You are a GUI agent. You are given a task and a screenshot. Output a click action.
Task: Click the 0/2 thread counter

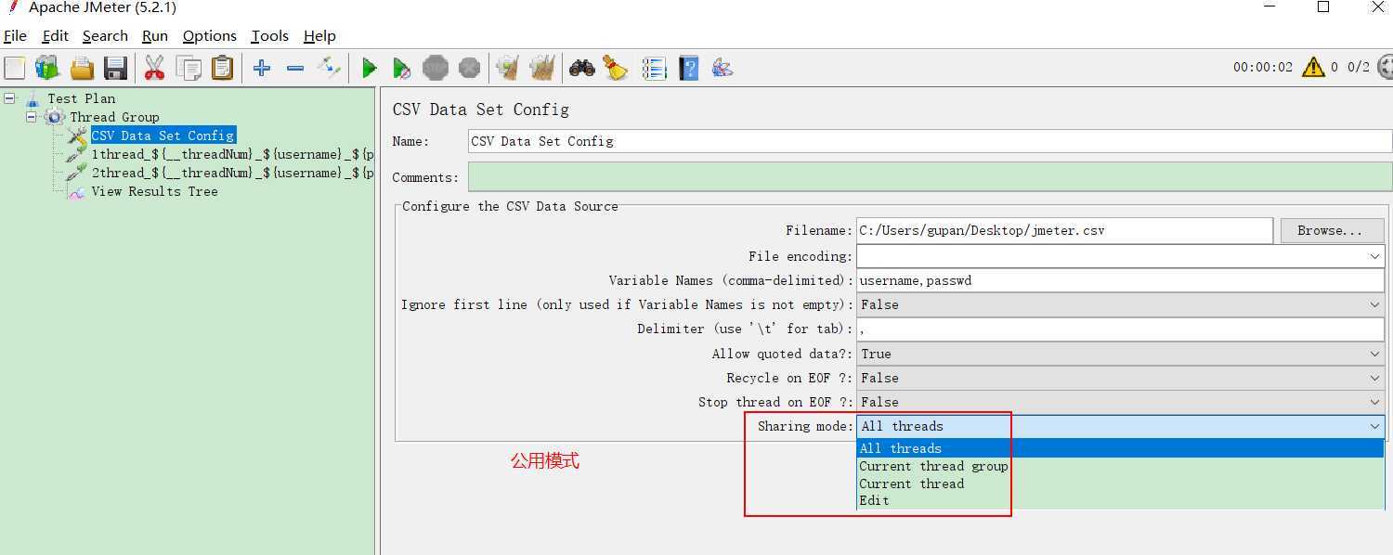click(1358, 67)
